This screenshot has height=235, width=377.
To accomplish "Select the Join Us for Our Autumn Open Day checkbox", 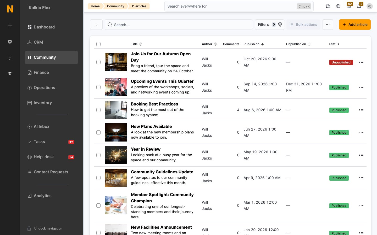I will (x=98, y=62).
